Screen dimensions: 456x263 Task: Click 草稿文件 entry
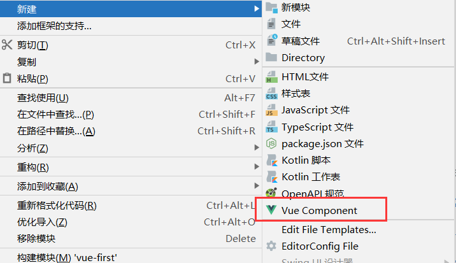pos(359,41)
